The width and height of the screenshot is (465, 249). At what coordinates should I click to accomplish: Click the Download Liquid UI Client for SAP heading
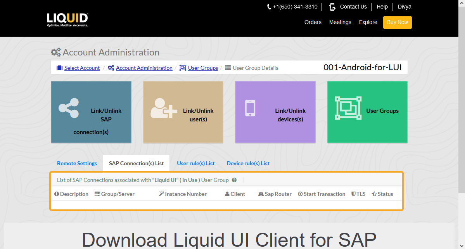pos(229,240)
